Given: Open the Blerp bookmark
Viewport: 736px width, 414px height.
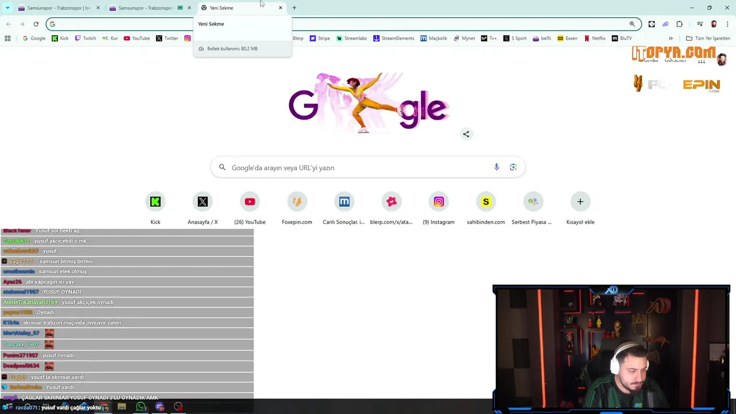Looking at the screenshot, I should (x=298, y=38).
